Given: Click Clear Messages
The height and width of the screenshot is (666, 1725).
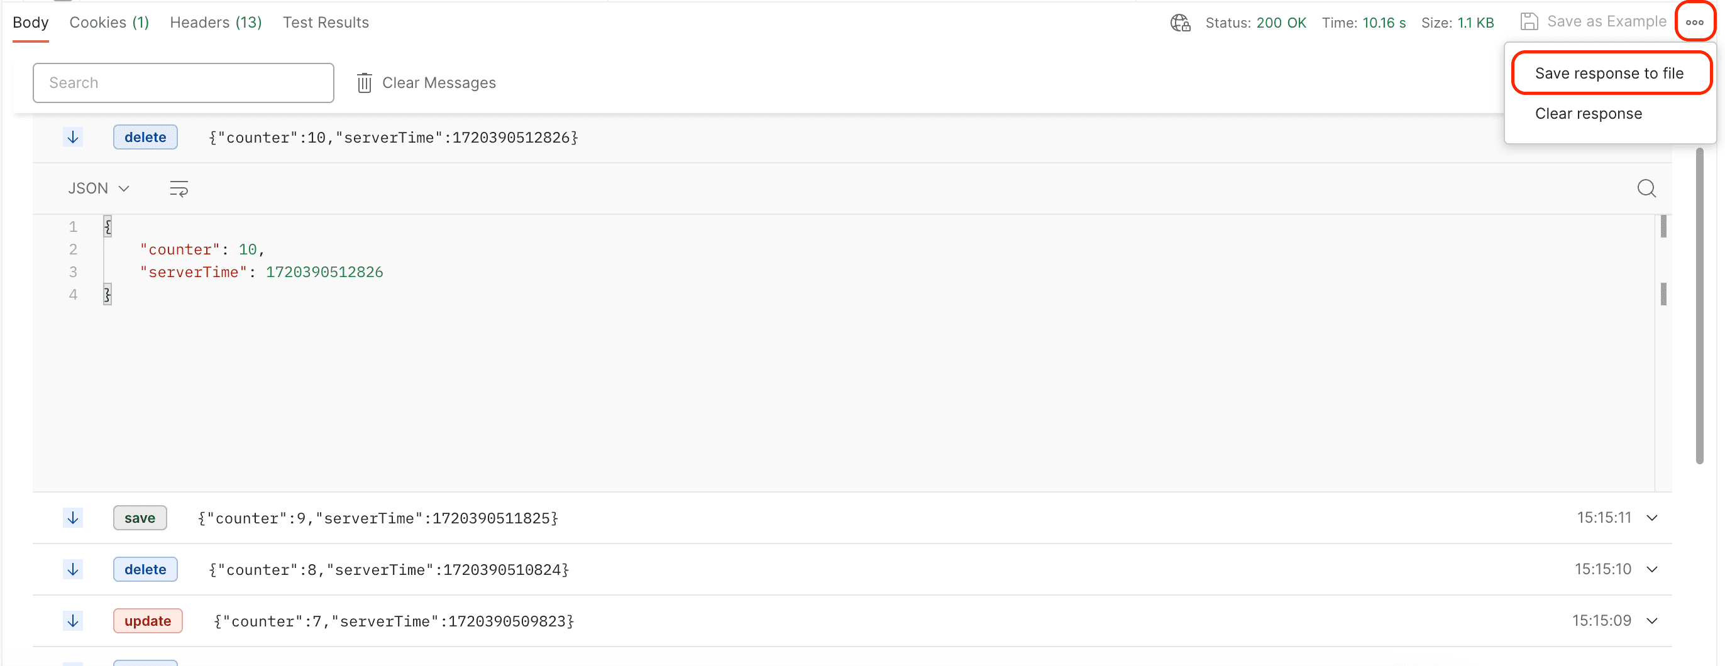Looking at the screenshot, I should click(439, 83).
